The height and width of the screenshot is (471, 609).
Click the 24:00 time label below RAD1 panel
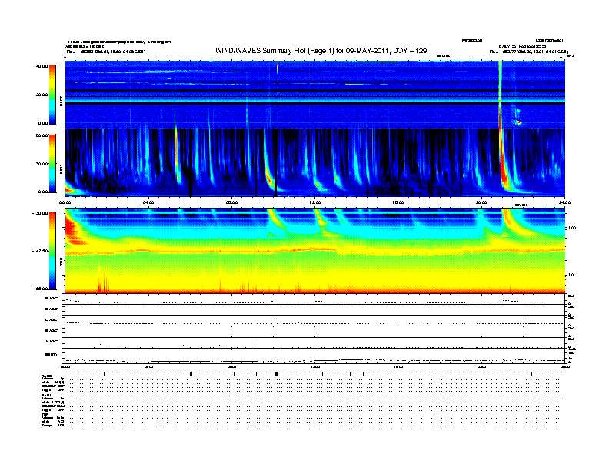point(564,202)
